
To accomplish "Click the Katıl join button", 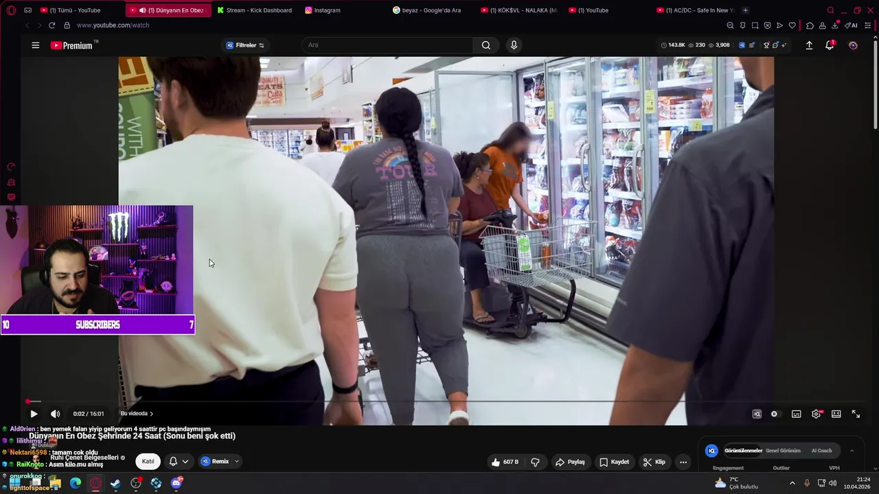I will coord(148,461).
